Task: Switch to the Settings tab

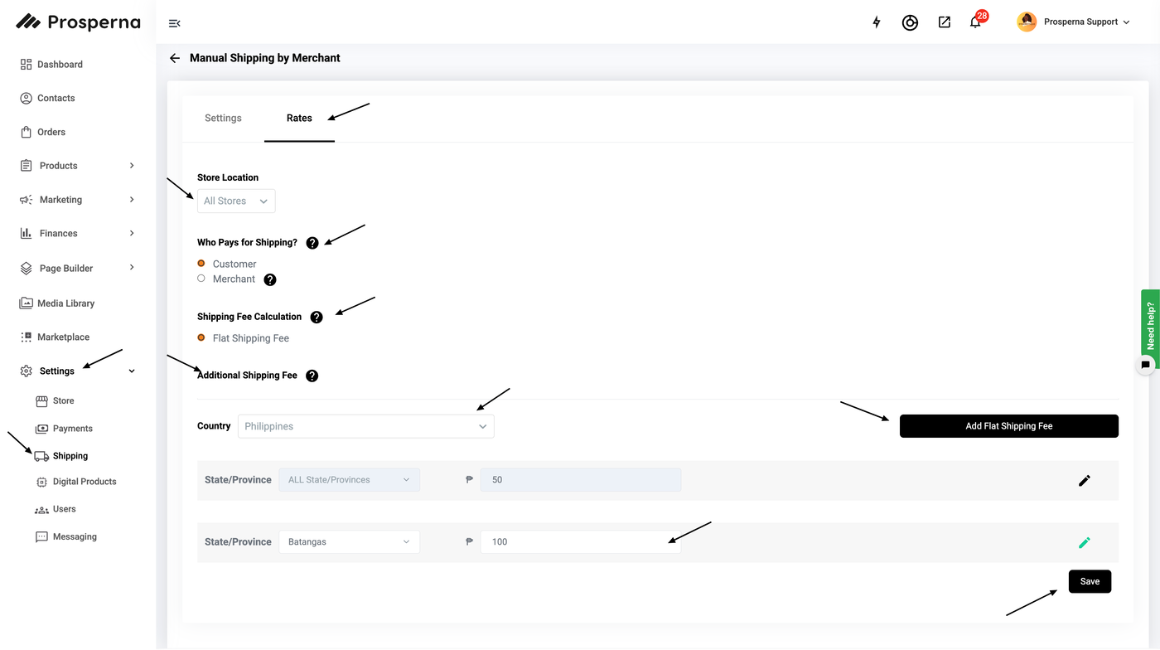Action: click(x=223, y=118)
